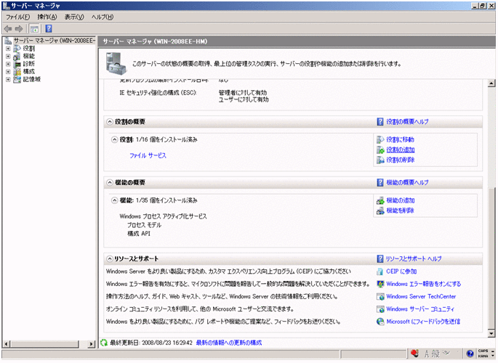Open the ファイル サービス role link
The image size is (498, 363).
pos(148,155)
